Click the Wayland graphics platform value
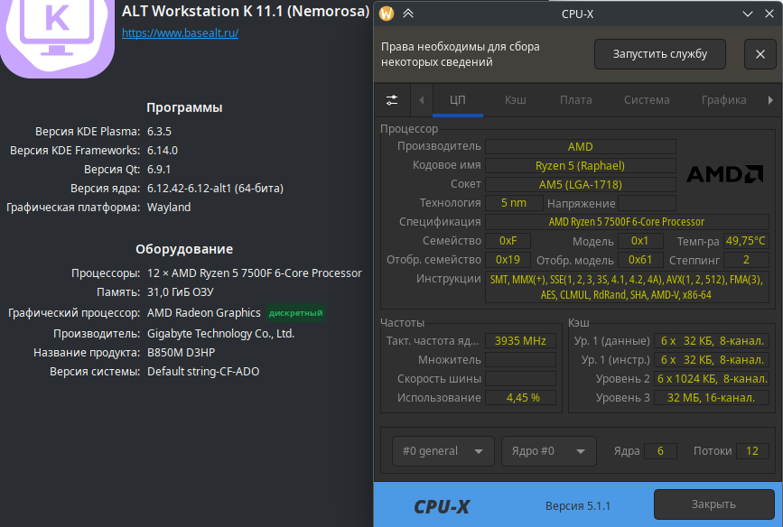The image size is (783, 527). tap(169, 208)
